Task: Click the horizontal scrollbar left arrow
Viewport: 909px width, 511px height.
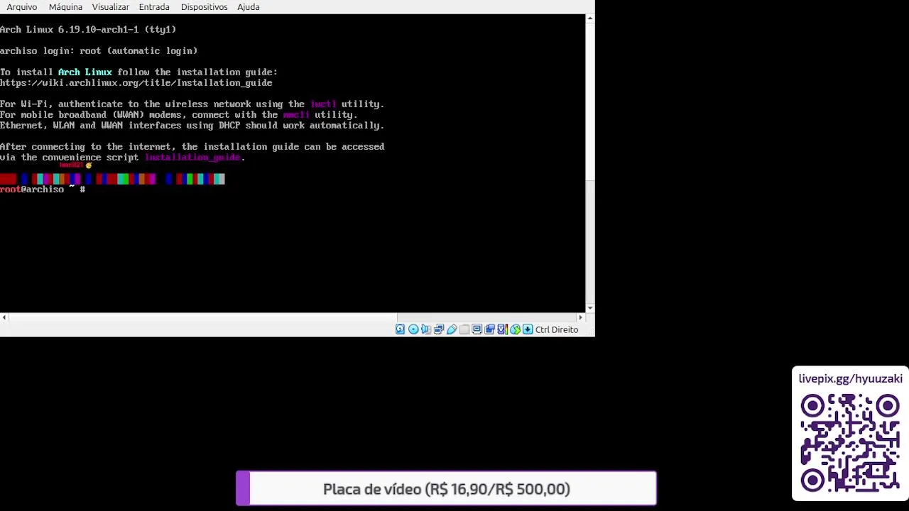Action: click(4, 317)
